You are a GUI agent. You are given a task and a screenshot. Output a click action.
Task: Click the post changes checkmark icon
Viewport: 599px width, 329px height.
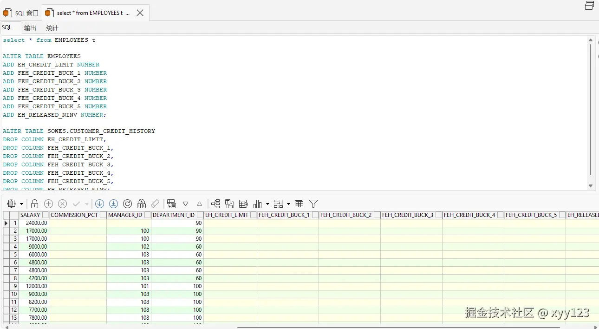point(77,204)
